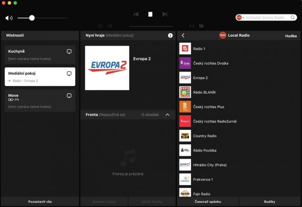Play Hitrádio City (Praha)

pos(239,165)
